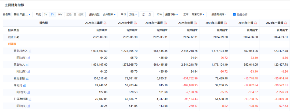Show chart for 营业总收入 row
This screenshot has width=290, height=111.
30,51
